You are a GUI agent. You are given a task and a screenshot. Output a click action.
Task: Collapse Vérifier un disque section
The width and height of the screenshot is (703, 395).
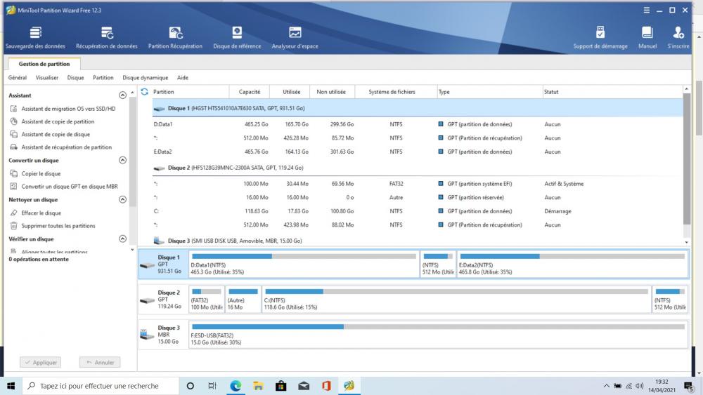click(x=122, y=239)
